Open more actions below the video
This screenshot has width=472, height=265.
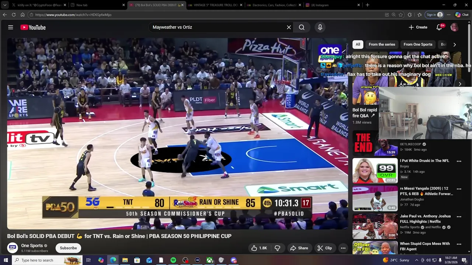pos(343,248)
